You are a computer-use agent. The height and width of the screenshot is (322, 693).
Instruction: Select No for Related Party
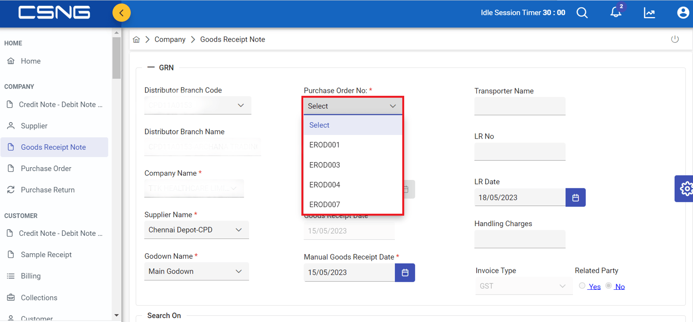click(609, 286)
